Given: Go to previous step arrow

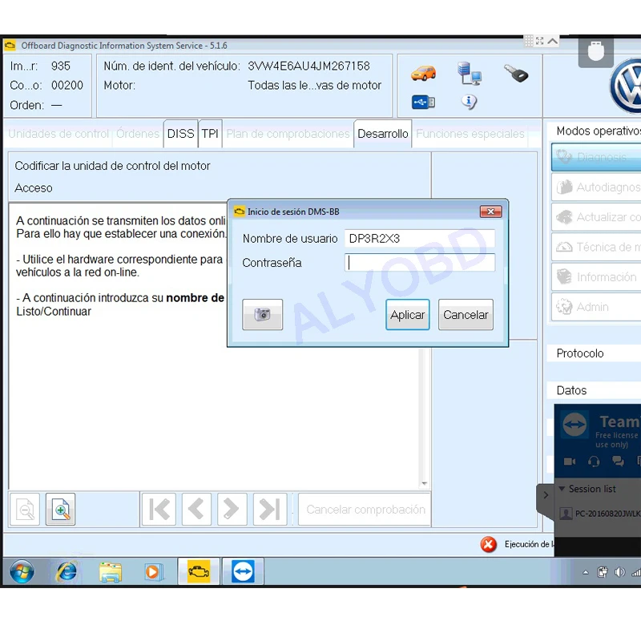Looking at the screenshot, I should (x=196, y=510).
